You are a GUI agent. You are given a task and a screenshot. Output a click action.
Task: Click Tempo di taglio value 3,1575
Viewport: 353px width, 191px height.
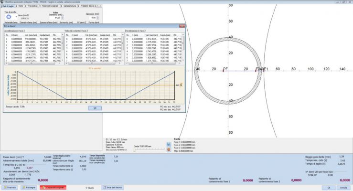tap(342, 164)
